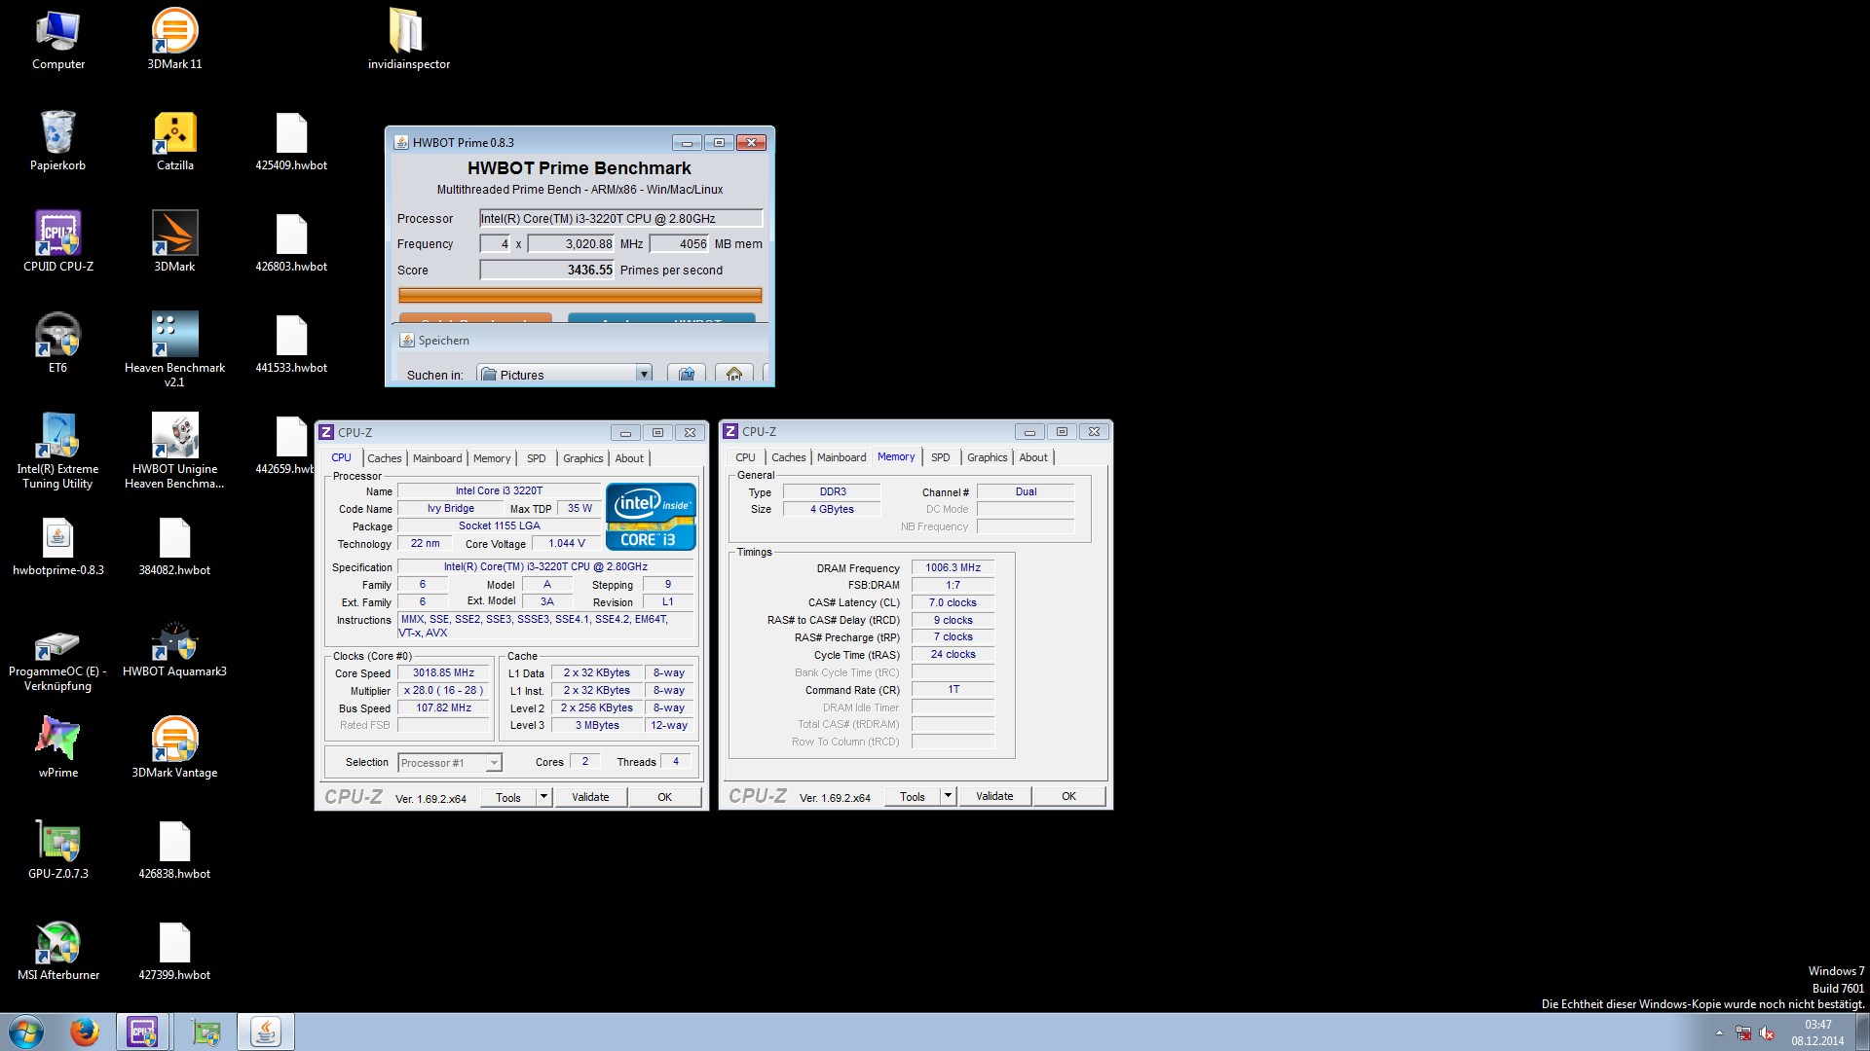Open the Processor #1 selection dropdown

[494, 763]
